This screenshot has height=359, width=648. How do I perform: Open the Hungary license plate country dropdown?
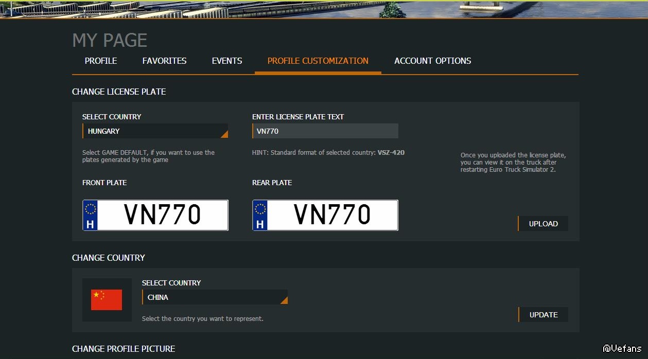[x=155, y=131]
